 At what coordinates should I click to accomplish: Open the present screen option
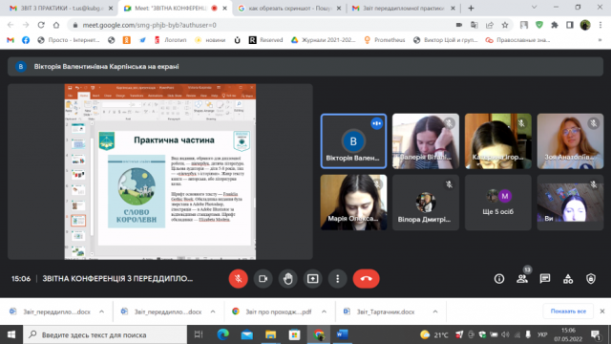pyautogui.click(x=312, y=279)
